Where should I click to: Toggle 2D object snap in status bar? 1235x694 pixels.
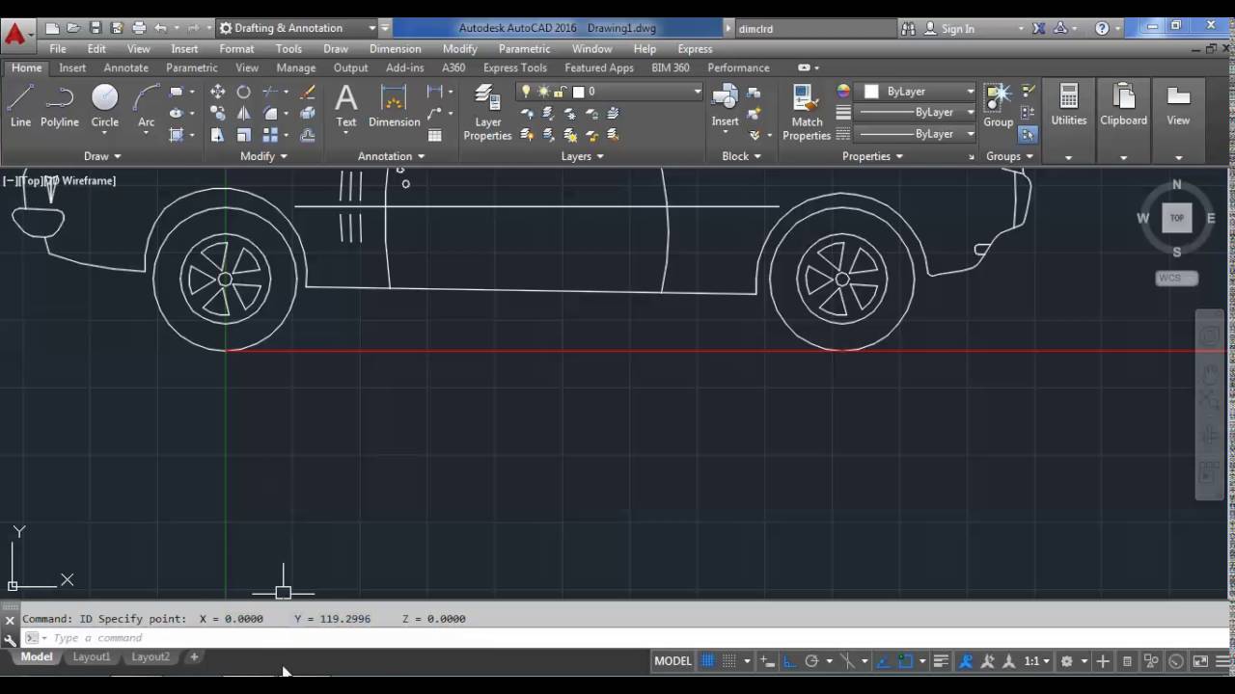tap(905, 661)
